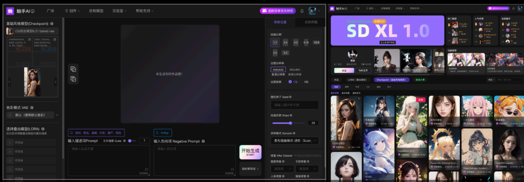This screenshot has width=524, height=182.
Task: Open 自制模型 in the left window nav
Action: (x=96, y=11)
